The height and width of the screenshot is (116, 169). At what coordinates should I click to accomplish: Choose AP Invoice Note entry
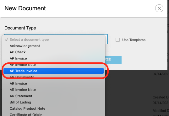coord(53,65)
